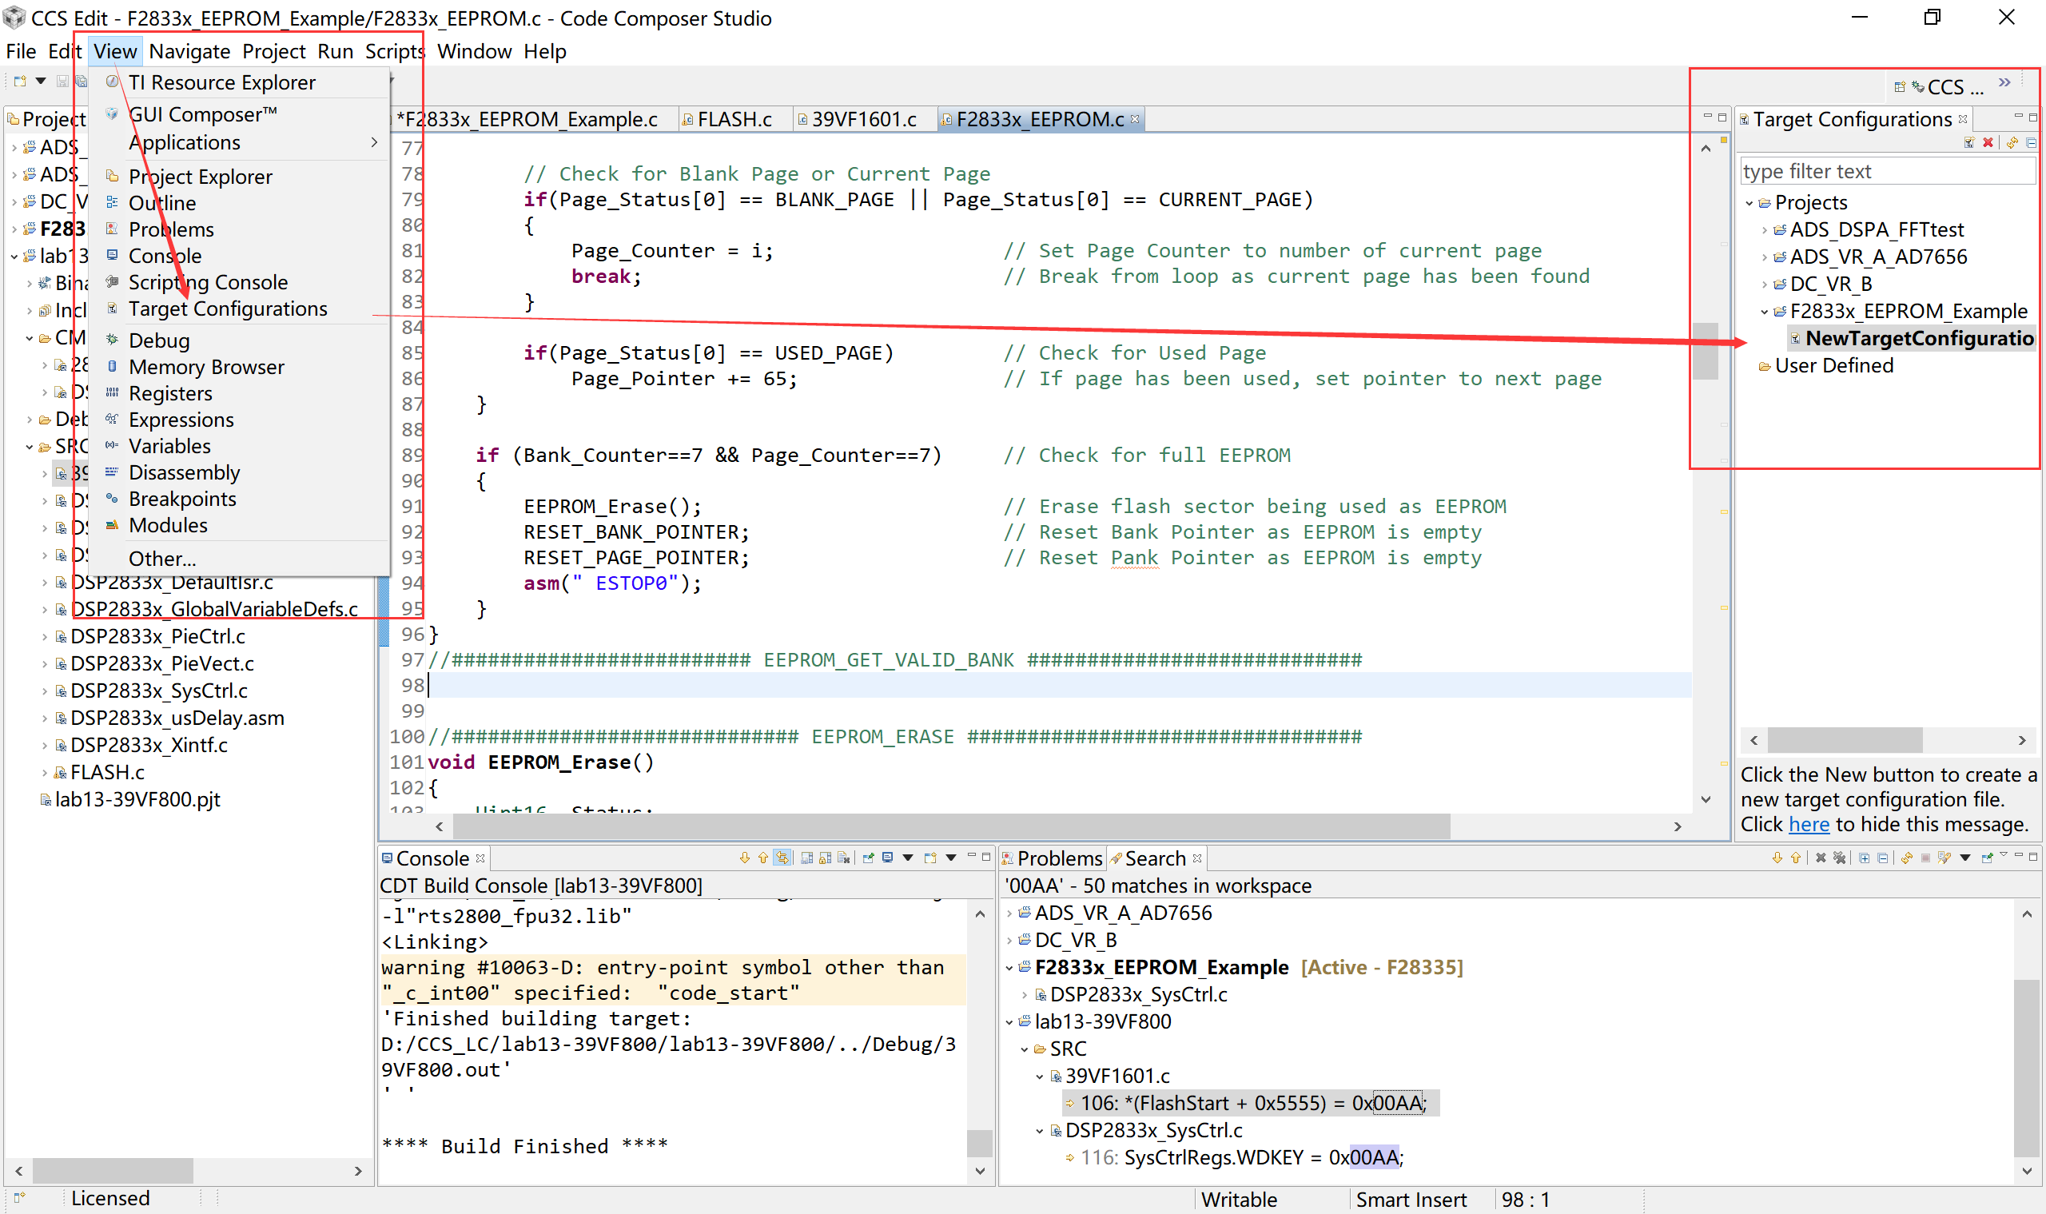Create a new target configuration
The width and height of the screenshot is (2046, 1214).
pos(1969,143)
